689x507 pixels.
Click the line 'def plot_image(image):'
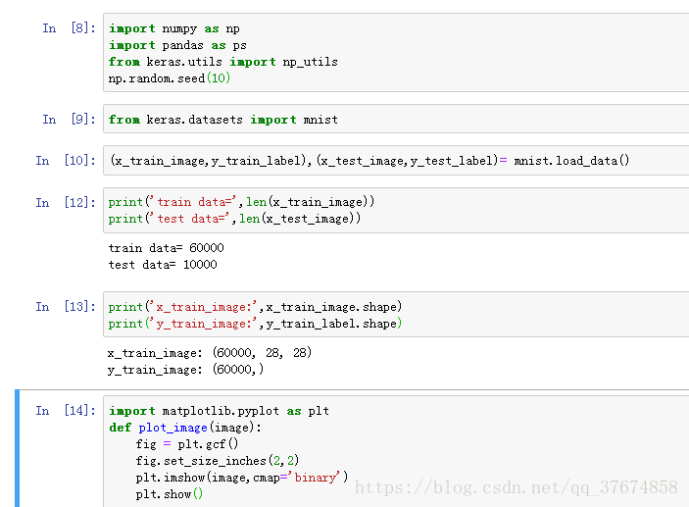click(185, 428)
